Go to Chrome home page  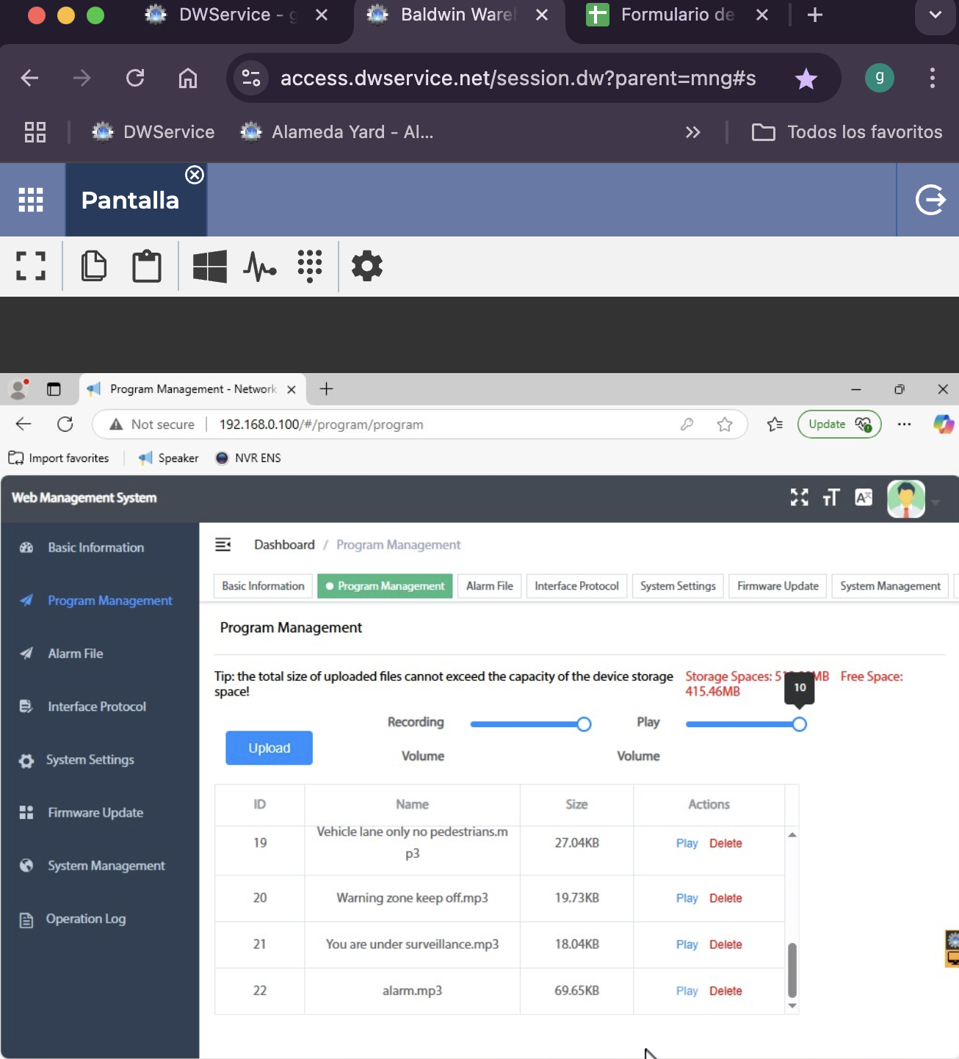coord(188,78)
